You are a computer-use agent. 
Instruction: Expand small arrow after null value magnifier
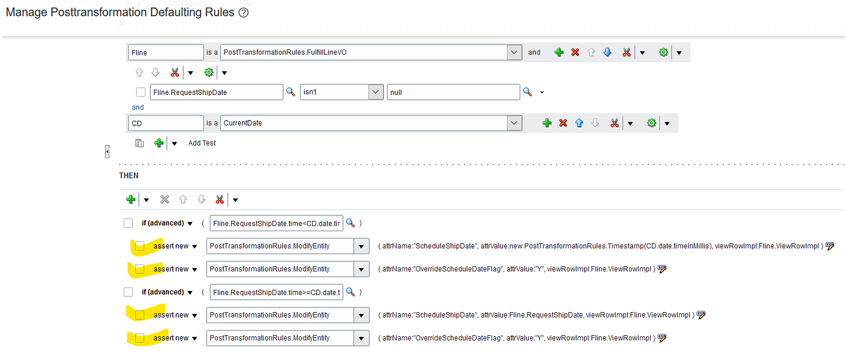tap(541, 92)
